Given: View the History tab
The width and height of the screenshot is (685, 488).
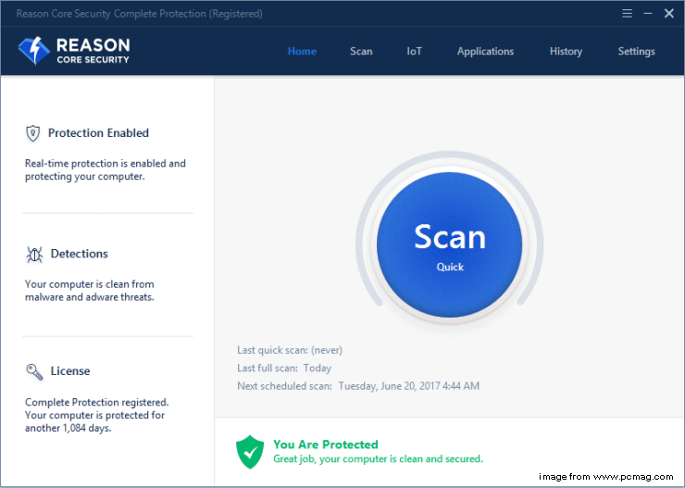Looking at the screenshot, I should point(566,52).
